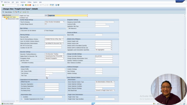
Task: Click the Planning Profile input field
Action: click(54, 37)
